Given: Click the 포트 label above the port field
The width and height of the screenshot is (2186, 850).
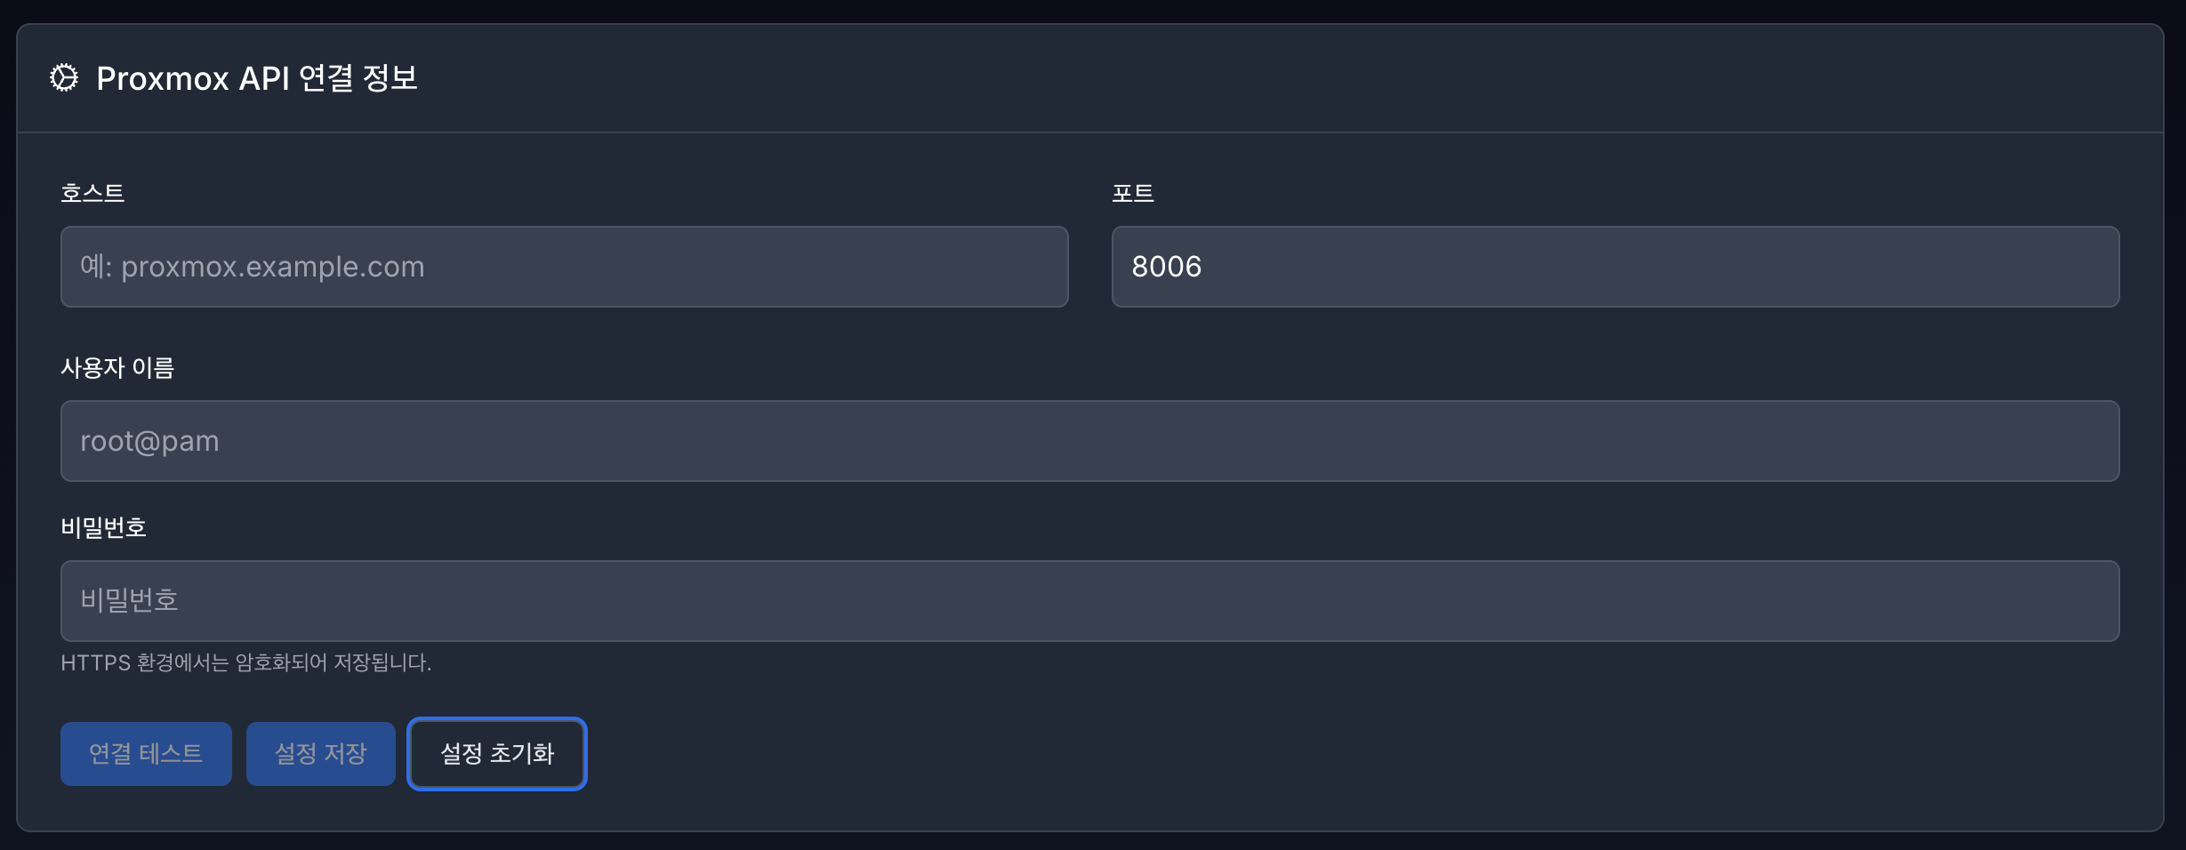Looking at the screenshot, I should click(x=1132, y=192).
